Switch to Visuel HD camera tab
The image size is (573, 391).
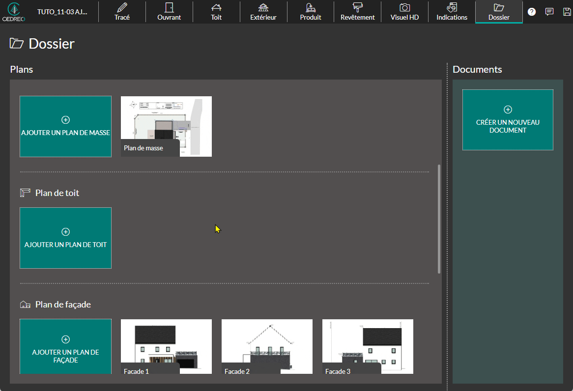click(404, 12)
